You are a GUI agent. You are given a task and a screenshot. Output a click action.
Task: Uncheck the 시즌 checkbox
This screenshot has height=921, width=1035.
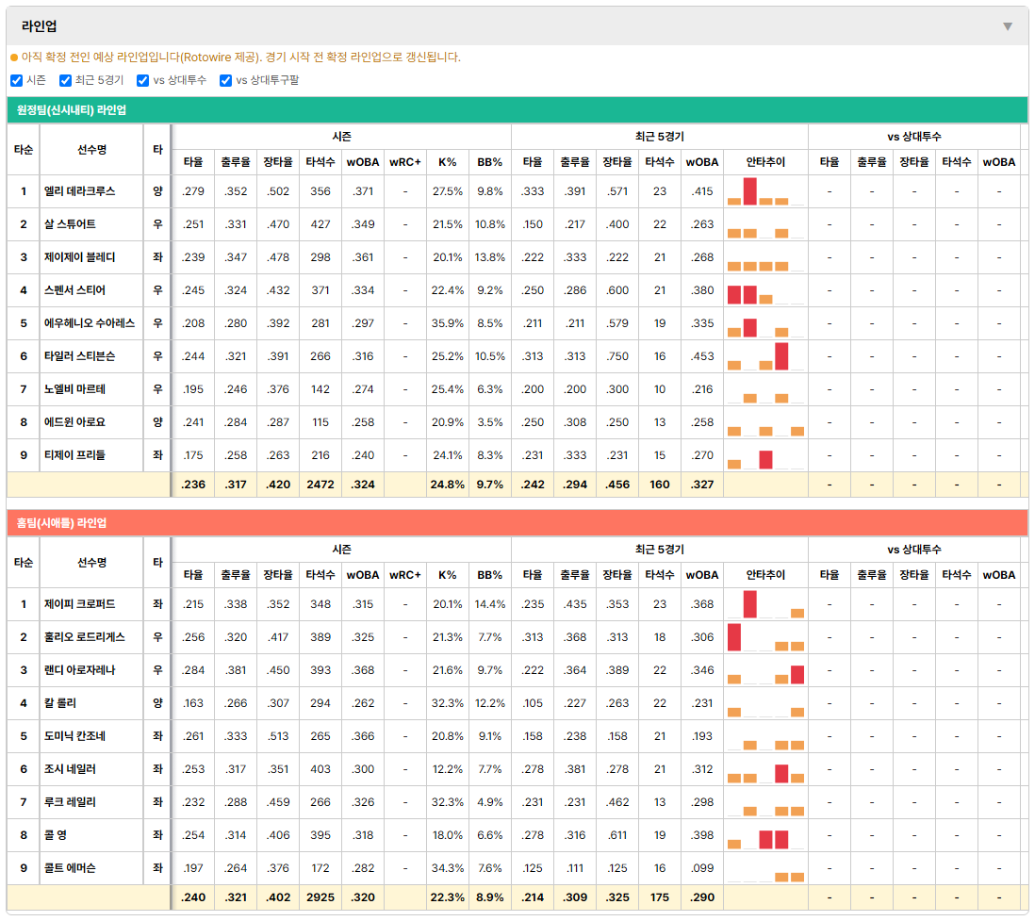click(17, 80)
